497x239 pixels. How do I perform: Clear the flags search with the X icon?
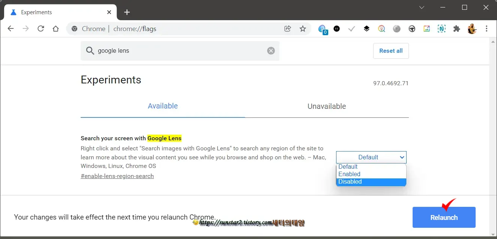271,51
